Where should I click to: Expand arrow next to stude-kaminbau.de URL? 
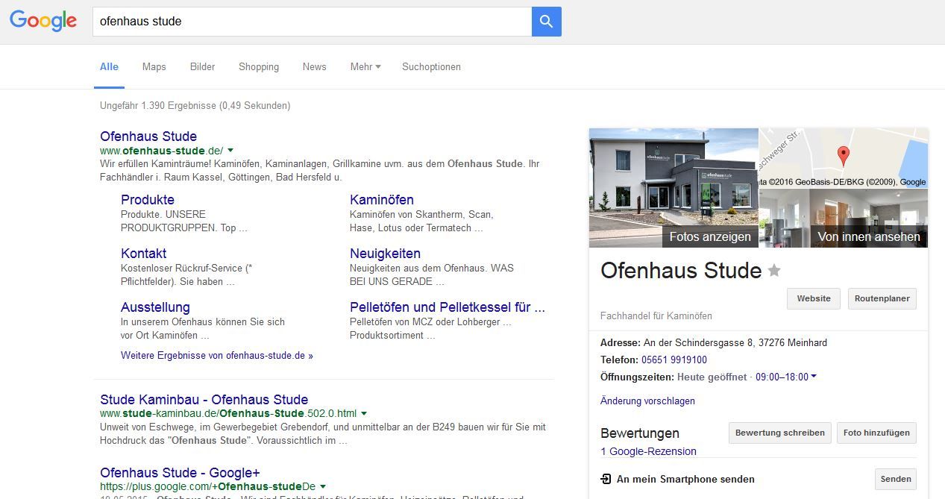click(x=364, y=413)
